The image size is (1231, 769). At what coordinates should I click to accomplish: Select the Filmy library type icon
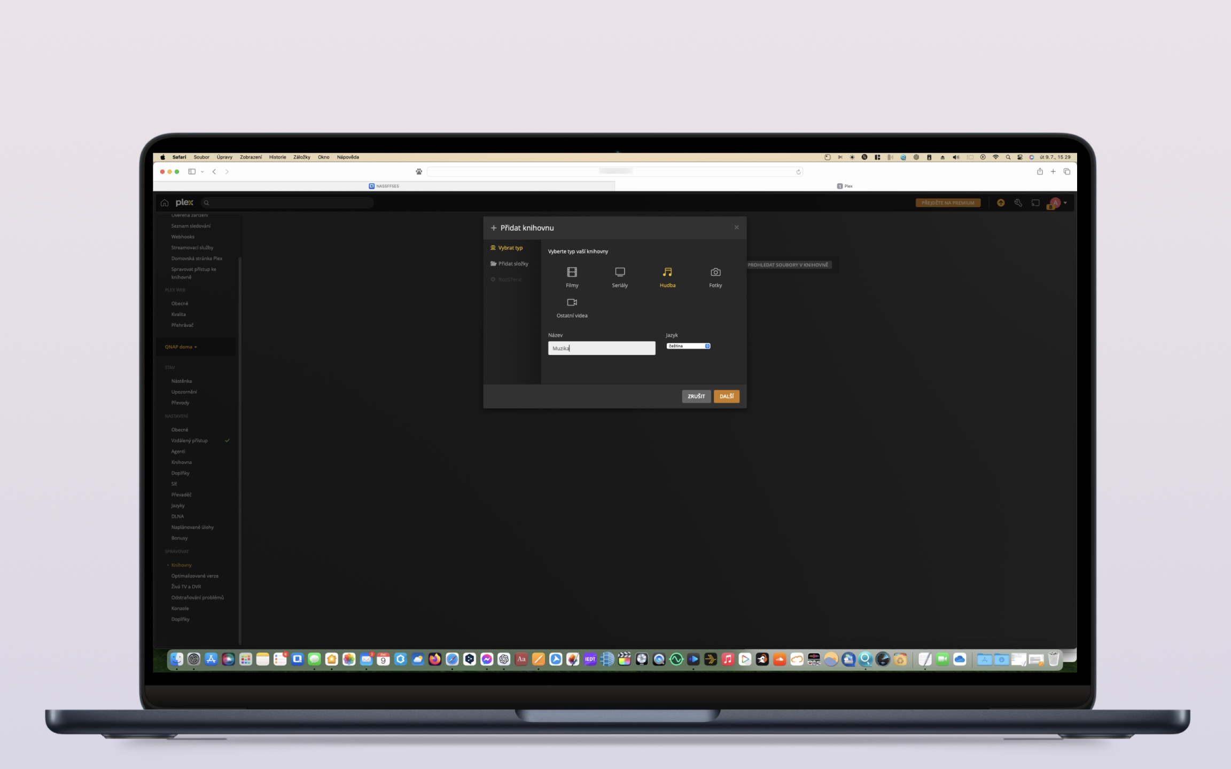(572, 272)
